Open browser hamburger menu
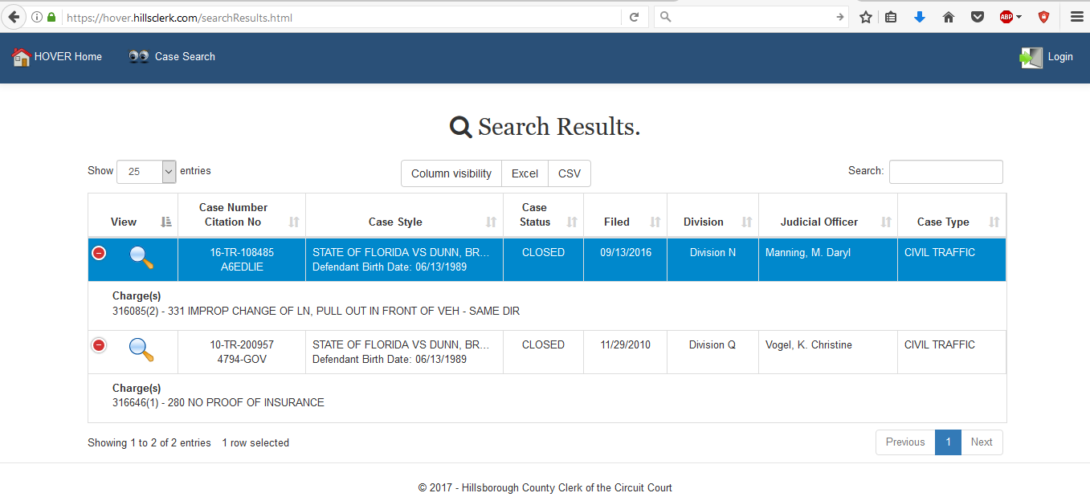 [x=1076, y=17]
